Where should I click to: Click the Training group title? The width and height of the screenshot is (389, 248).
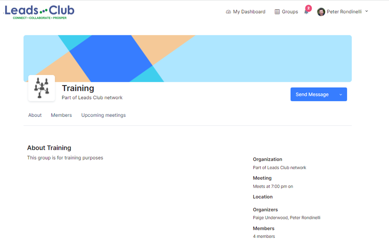point(78,88)
